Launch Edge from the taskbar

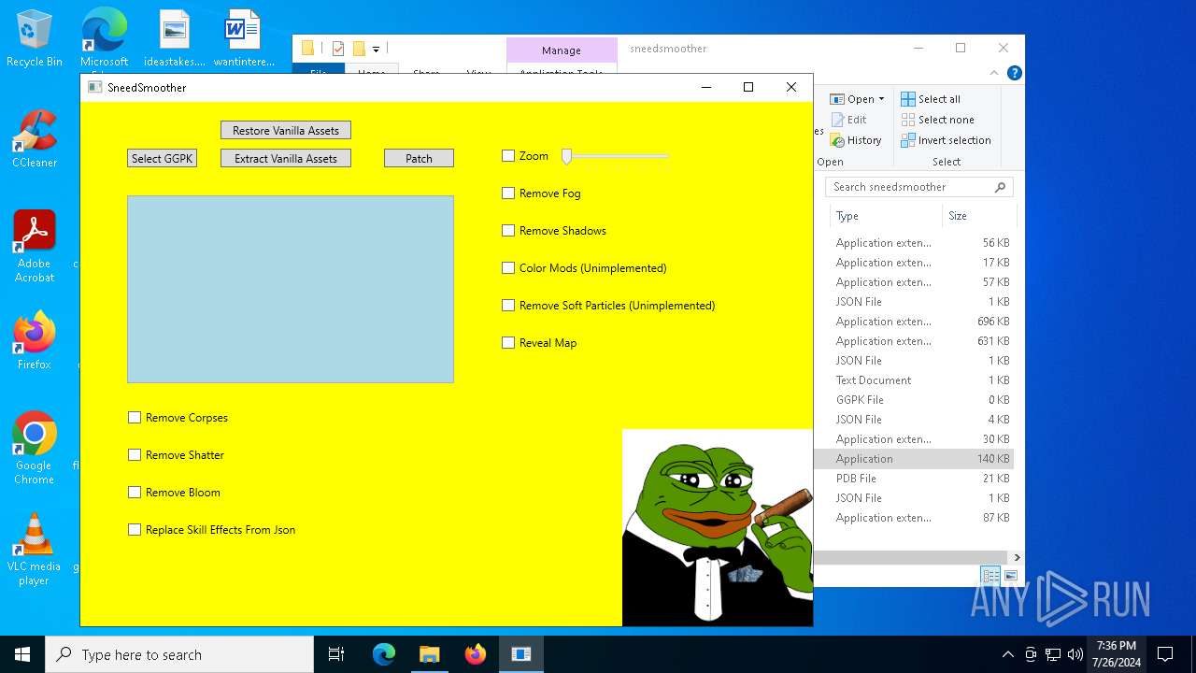[x=384, y=654]
